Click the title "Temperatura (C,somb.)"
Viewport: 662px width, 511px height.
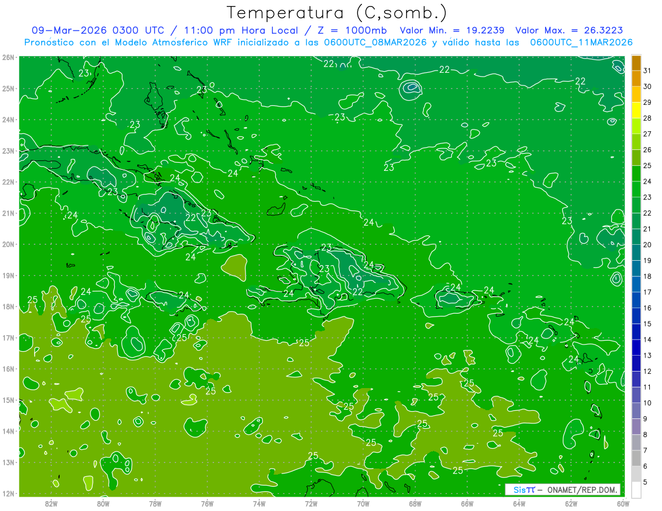tap(337, 13)
